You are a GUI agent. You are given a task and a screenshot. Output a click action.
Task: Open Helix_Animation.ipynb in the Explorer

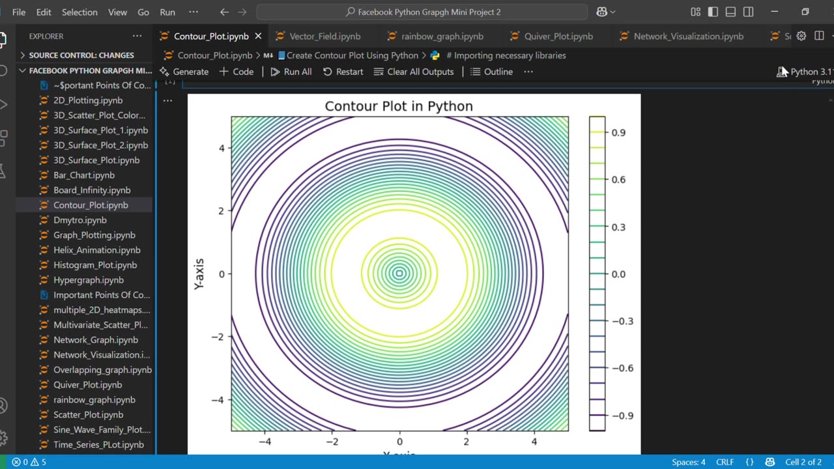tap(96, 250)
